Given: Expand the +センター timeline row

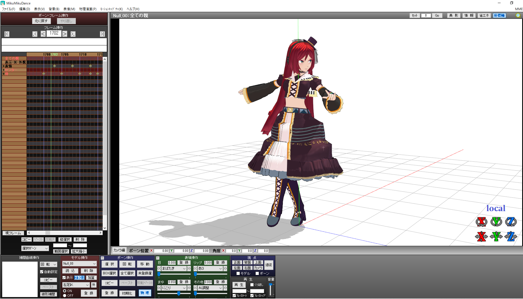Looking at the screenshot, I should tap(4, 70).
